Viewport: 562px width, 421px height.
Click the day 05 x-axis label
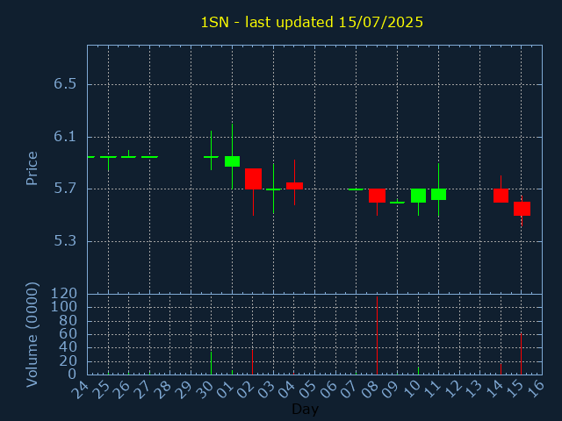(307, 389)
